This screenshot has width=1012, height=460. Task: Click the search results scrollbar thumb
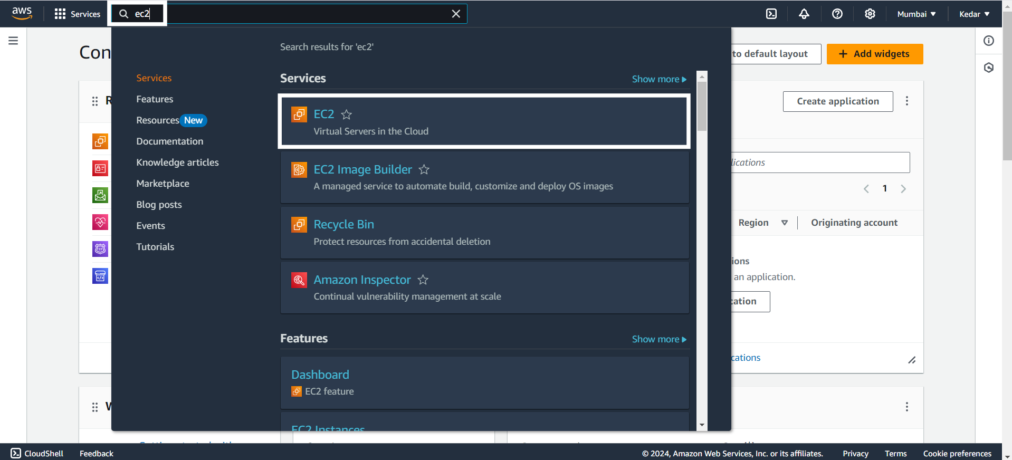tap(702, 106)
